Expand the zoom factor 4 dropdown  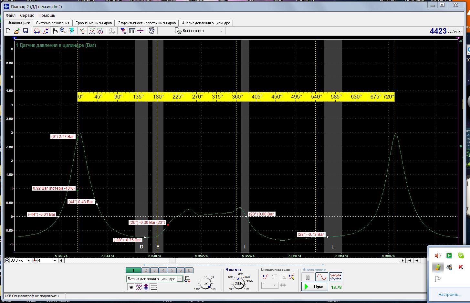click(55, 260)
